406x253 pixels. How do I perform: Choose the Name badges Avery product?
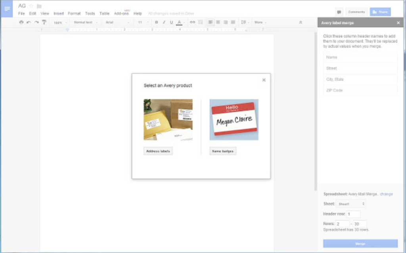[x=222, y=151]
